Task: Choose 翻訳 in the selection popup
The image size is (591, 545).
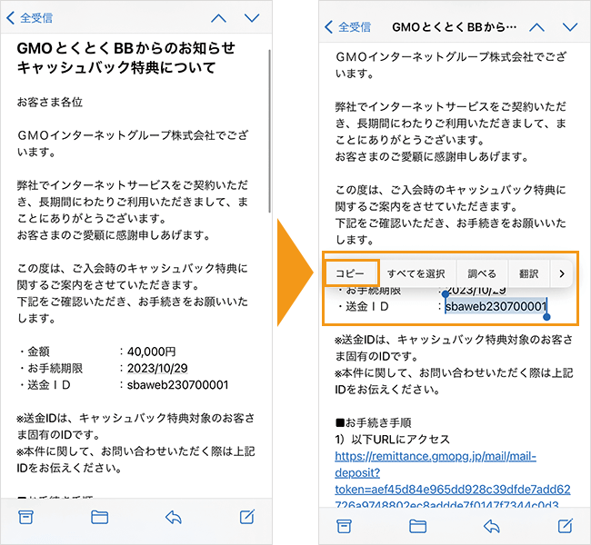Action: [528, 273]
